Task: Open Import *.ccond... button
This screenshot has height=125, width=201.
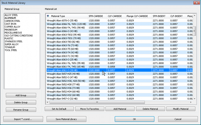Action: pyautogui.click(x=23, y=119)
